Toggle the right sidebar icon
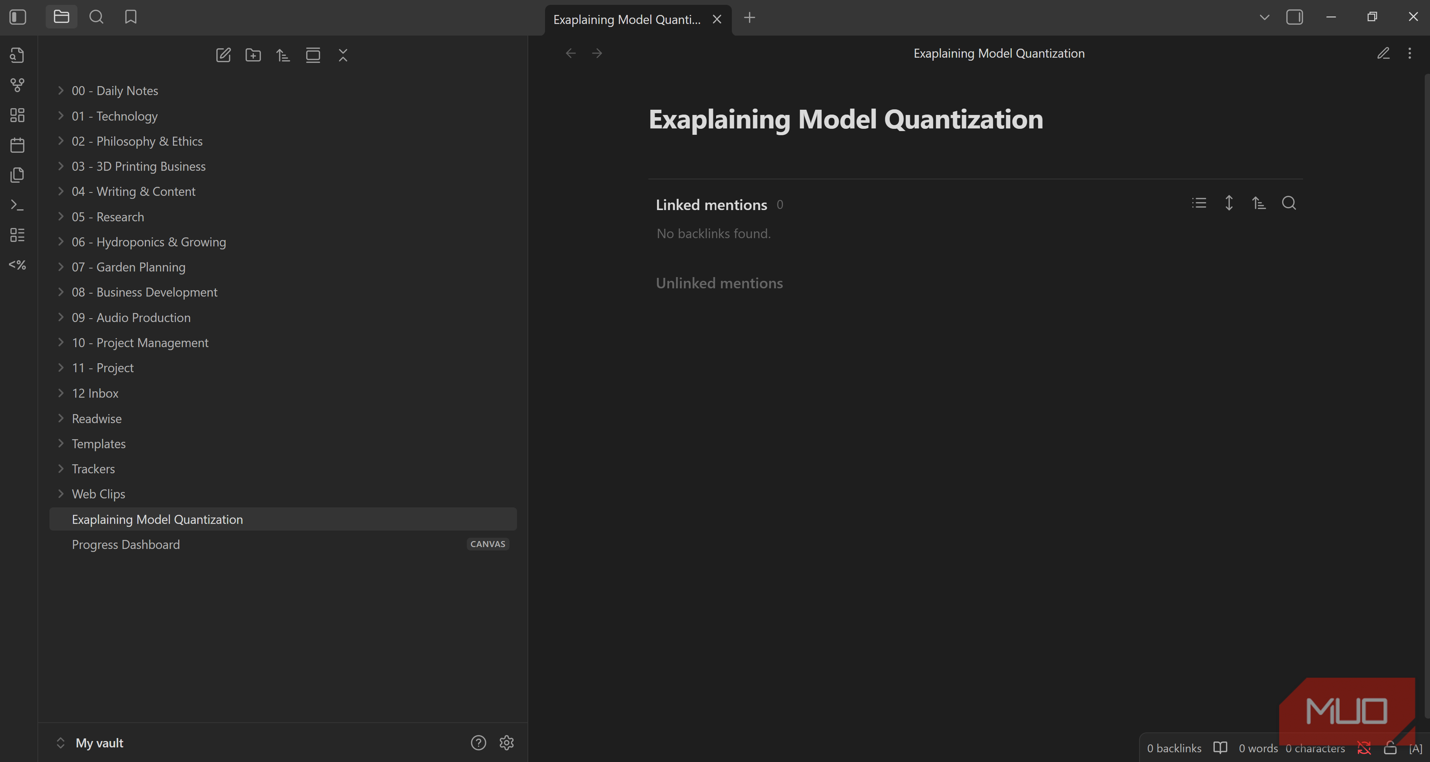 1294,17
